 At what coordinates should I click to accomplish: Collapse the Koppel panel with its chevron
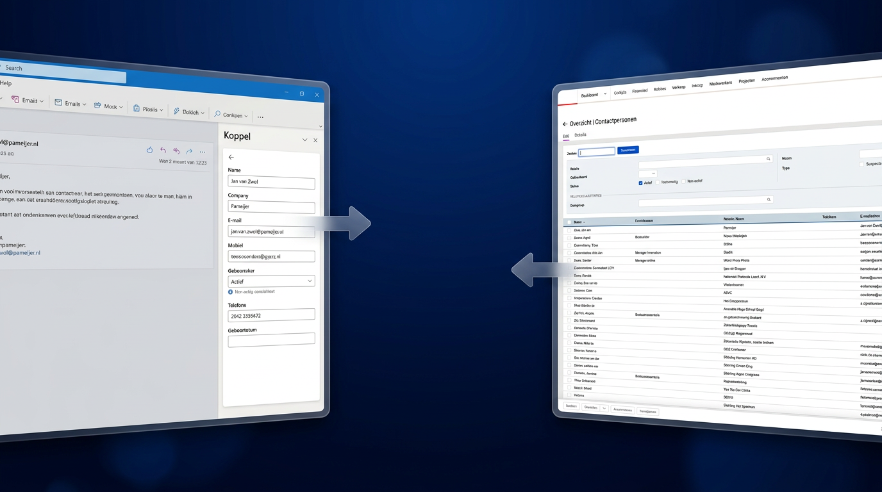tap(304, 140)
